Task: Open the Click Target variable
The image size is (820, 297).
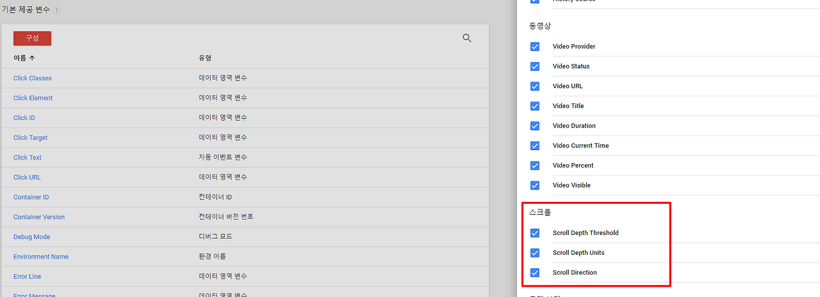Action: [31, 137]
